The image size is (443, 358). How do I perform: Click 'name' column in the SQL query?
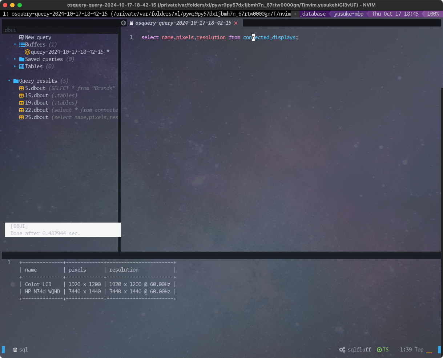(168, 37)
